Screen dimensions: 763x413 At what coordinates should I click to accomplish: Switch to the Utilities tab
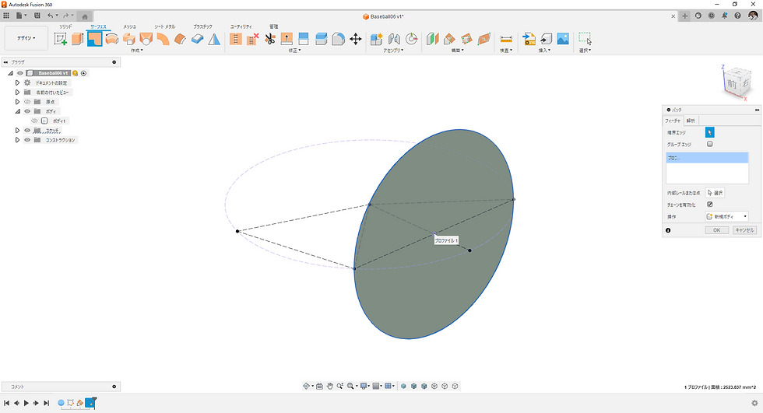(x=241, y=26)
